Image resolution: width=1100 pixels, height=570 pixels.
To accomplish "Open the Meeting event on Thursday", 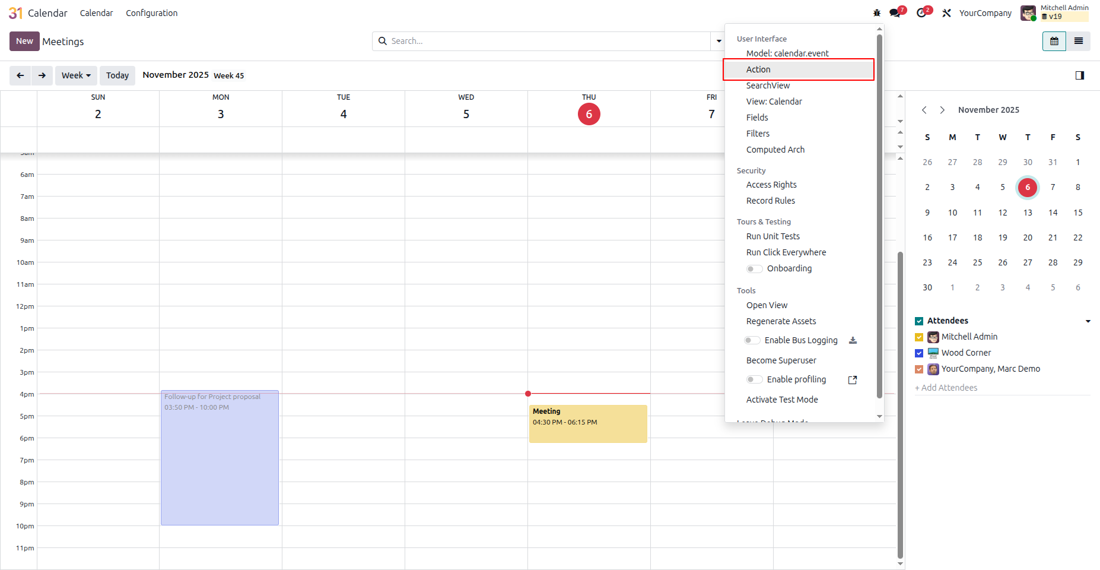I will [588, 424].
